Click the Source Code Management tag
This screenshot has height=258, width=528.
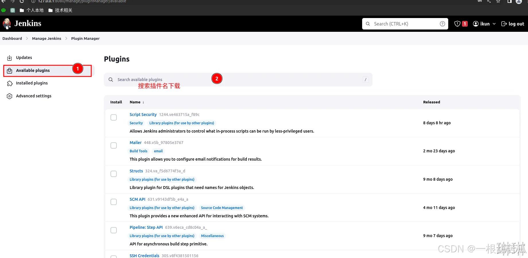tap(222, 208)
